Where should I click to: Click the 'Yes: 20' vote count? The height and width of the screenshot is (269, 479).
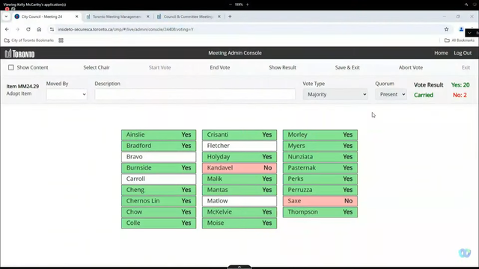pyautogui.click(x=460, y=85)
